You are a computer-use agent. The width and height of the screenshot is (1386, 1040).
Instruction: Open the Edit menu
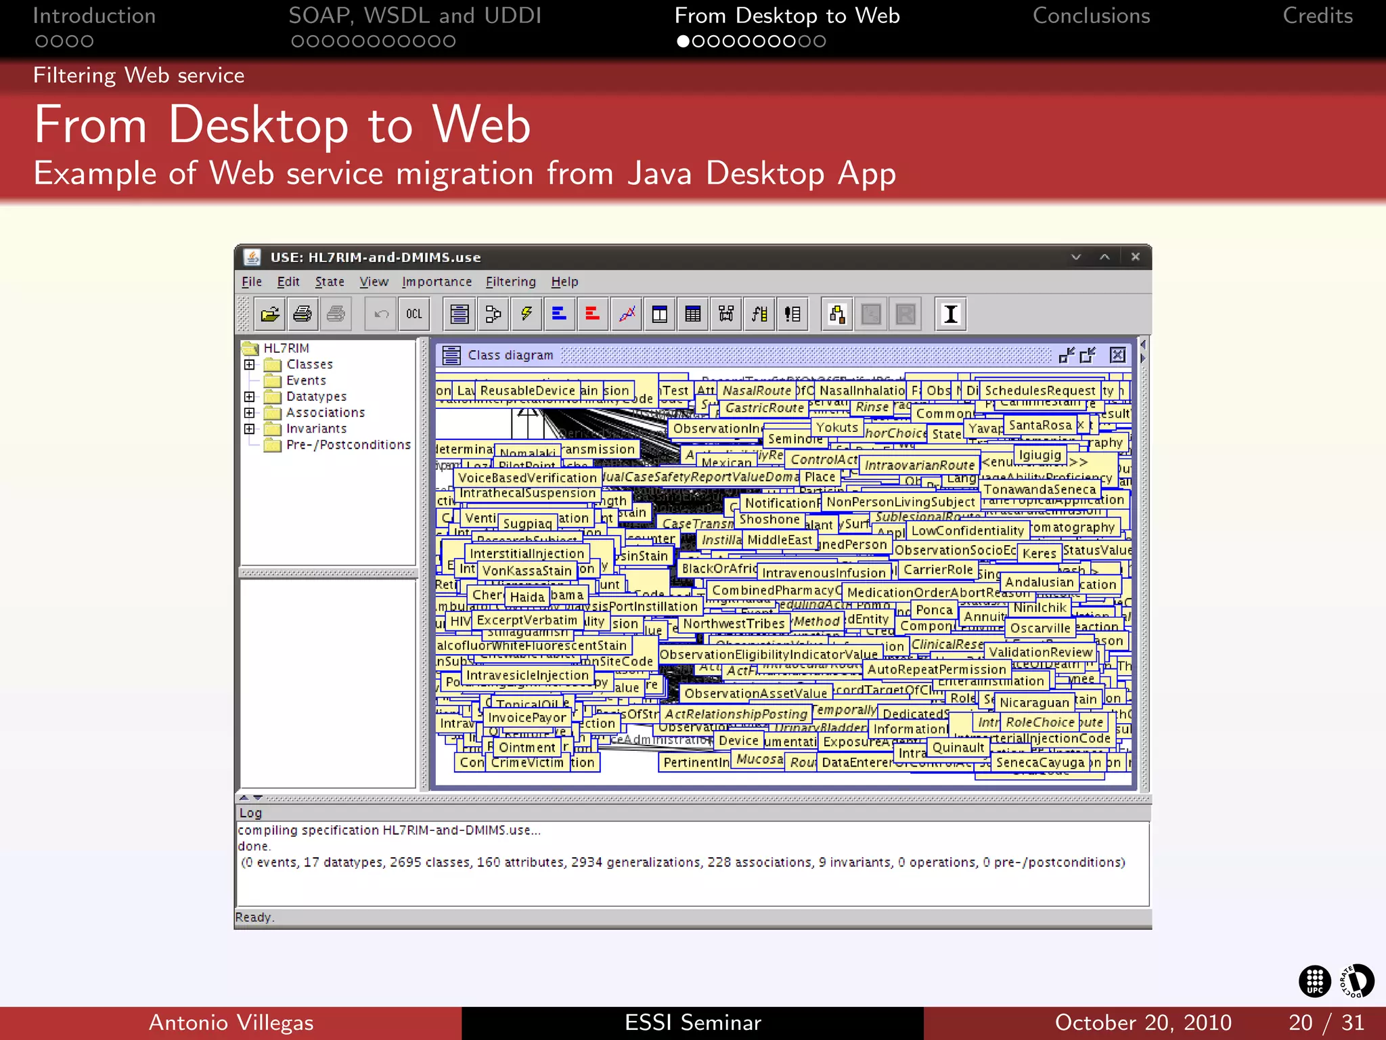288,282
